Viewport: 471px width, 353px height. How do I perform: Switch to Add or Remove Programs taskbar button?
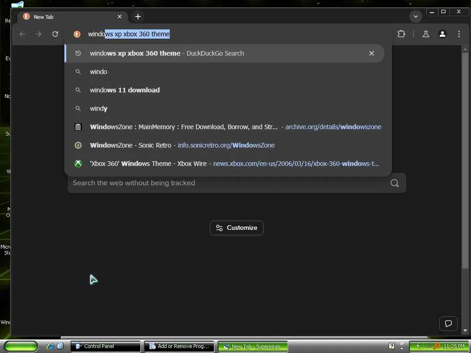tap(179, 346)
